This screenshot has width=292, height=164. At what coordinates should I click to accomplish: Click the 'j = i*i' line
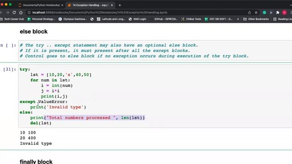point(50,91)
